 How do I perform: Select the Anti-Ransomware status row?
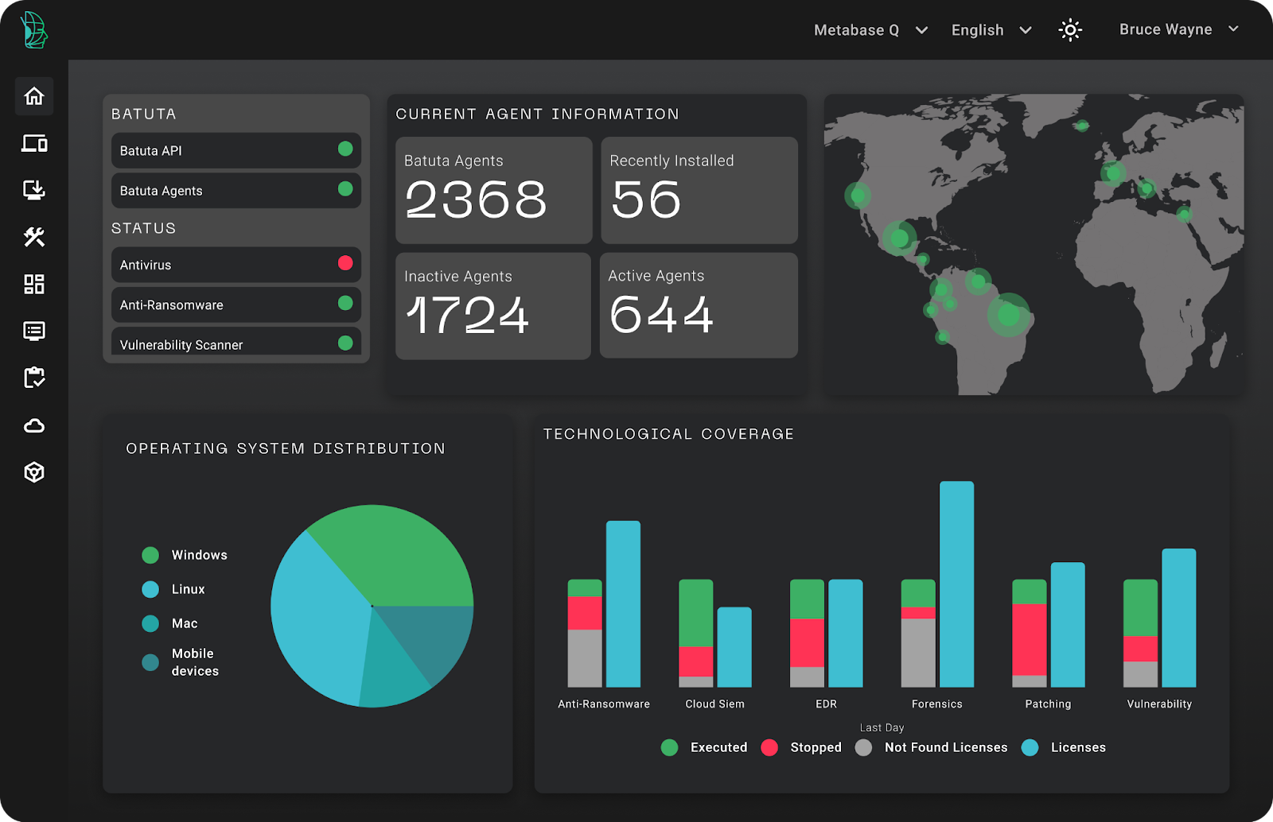[236, 304]
